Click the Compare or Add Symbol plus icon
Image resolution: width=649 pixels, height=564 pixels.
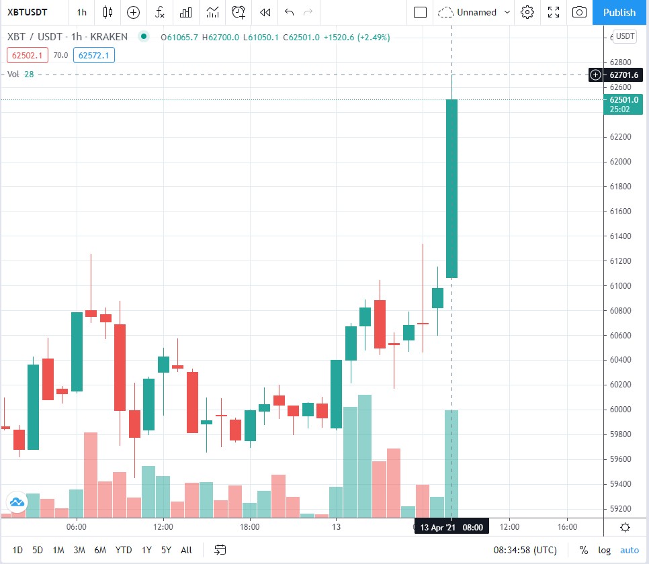tap(134, 12)
